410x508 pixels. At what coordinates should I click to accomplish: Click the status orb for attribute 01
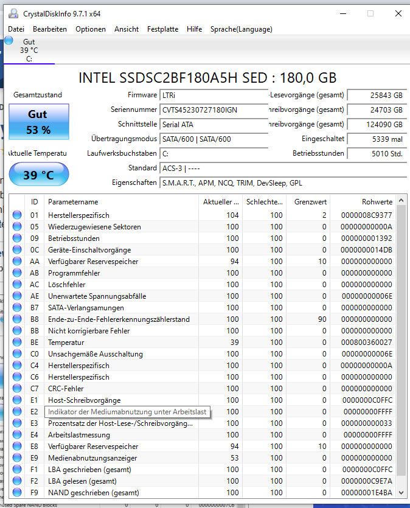click(x=17, y=215)
